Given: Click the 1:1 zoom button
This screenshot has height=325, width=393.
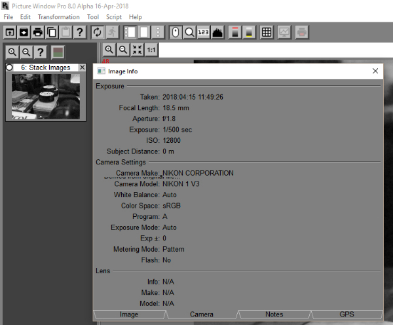Looking at the screenshot, I should (151, 50).
